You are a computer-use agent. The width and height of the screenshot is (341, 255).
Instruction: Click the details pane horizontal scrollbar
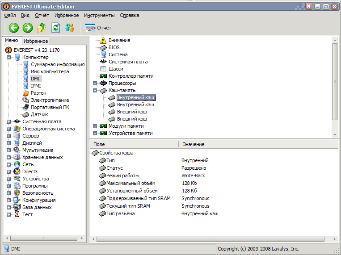[x=210, y=239]
